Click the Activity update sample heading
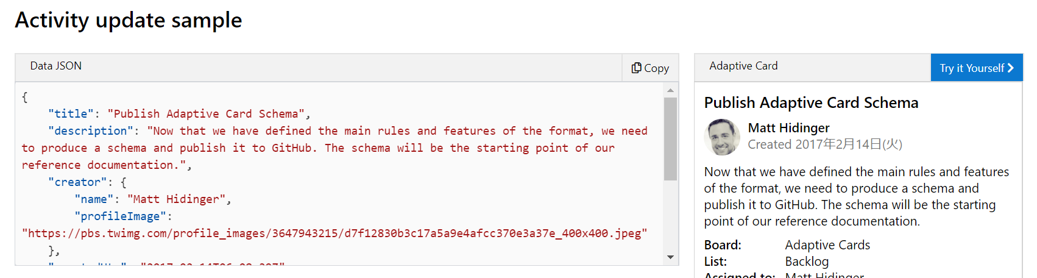1037x278 pixels. [x=129, y=20]
